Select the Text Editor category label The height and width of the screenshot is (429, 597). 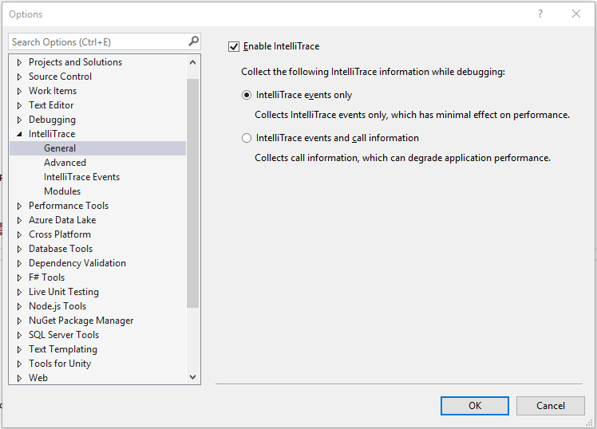click(51, 105)
